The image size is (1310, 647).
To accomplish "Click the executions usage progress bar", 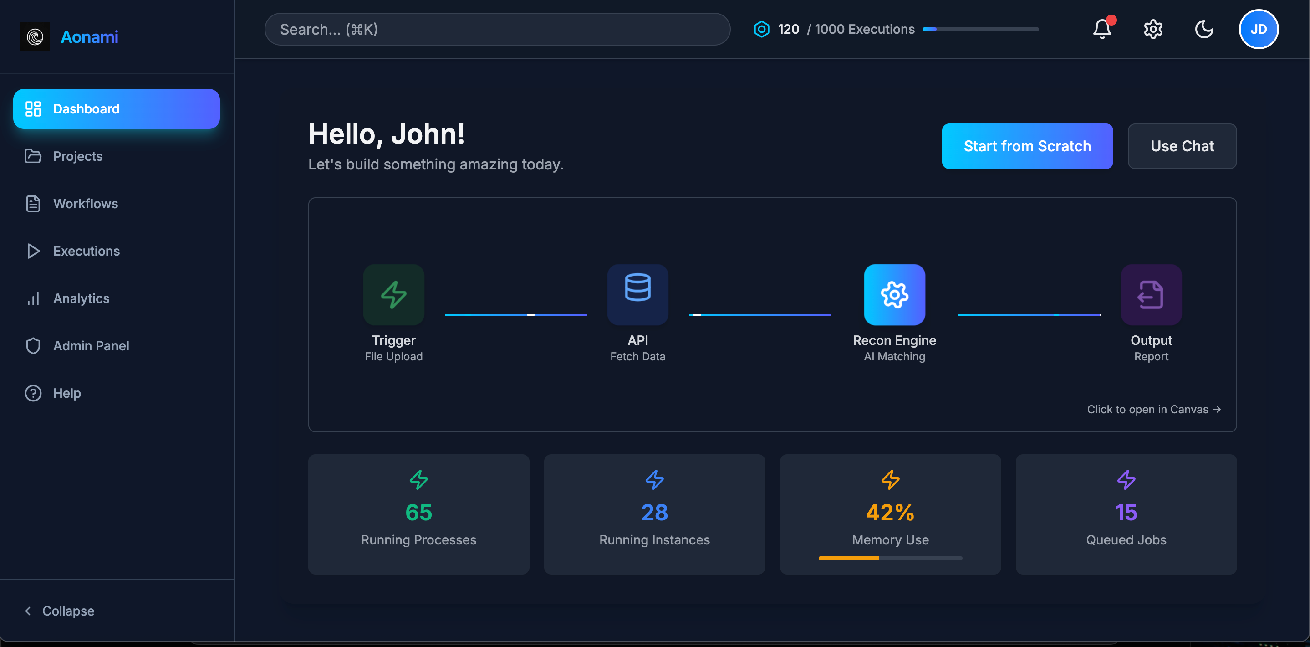I will [x=980, y=29].
